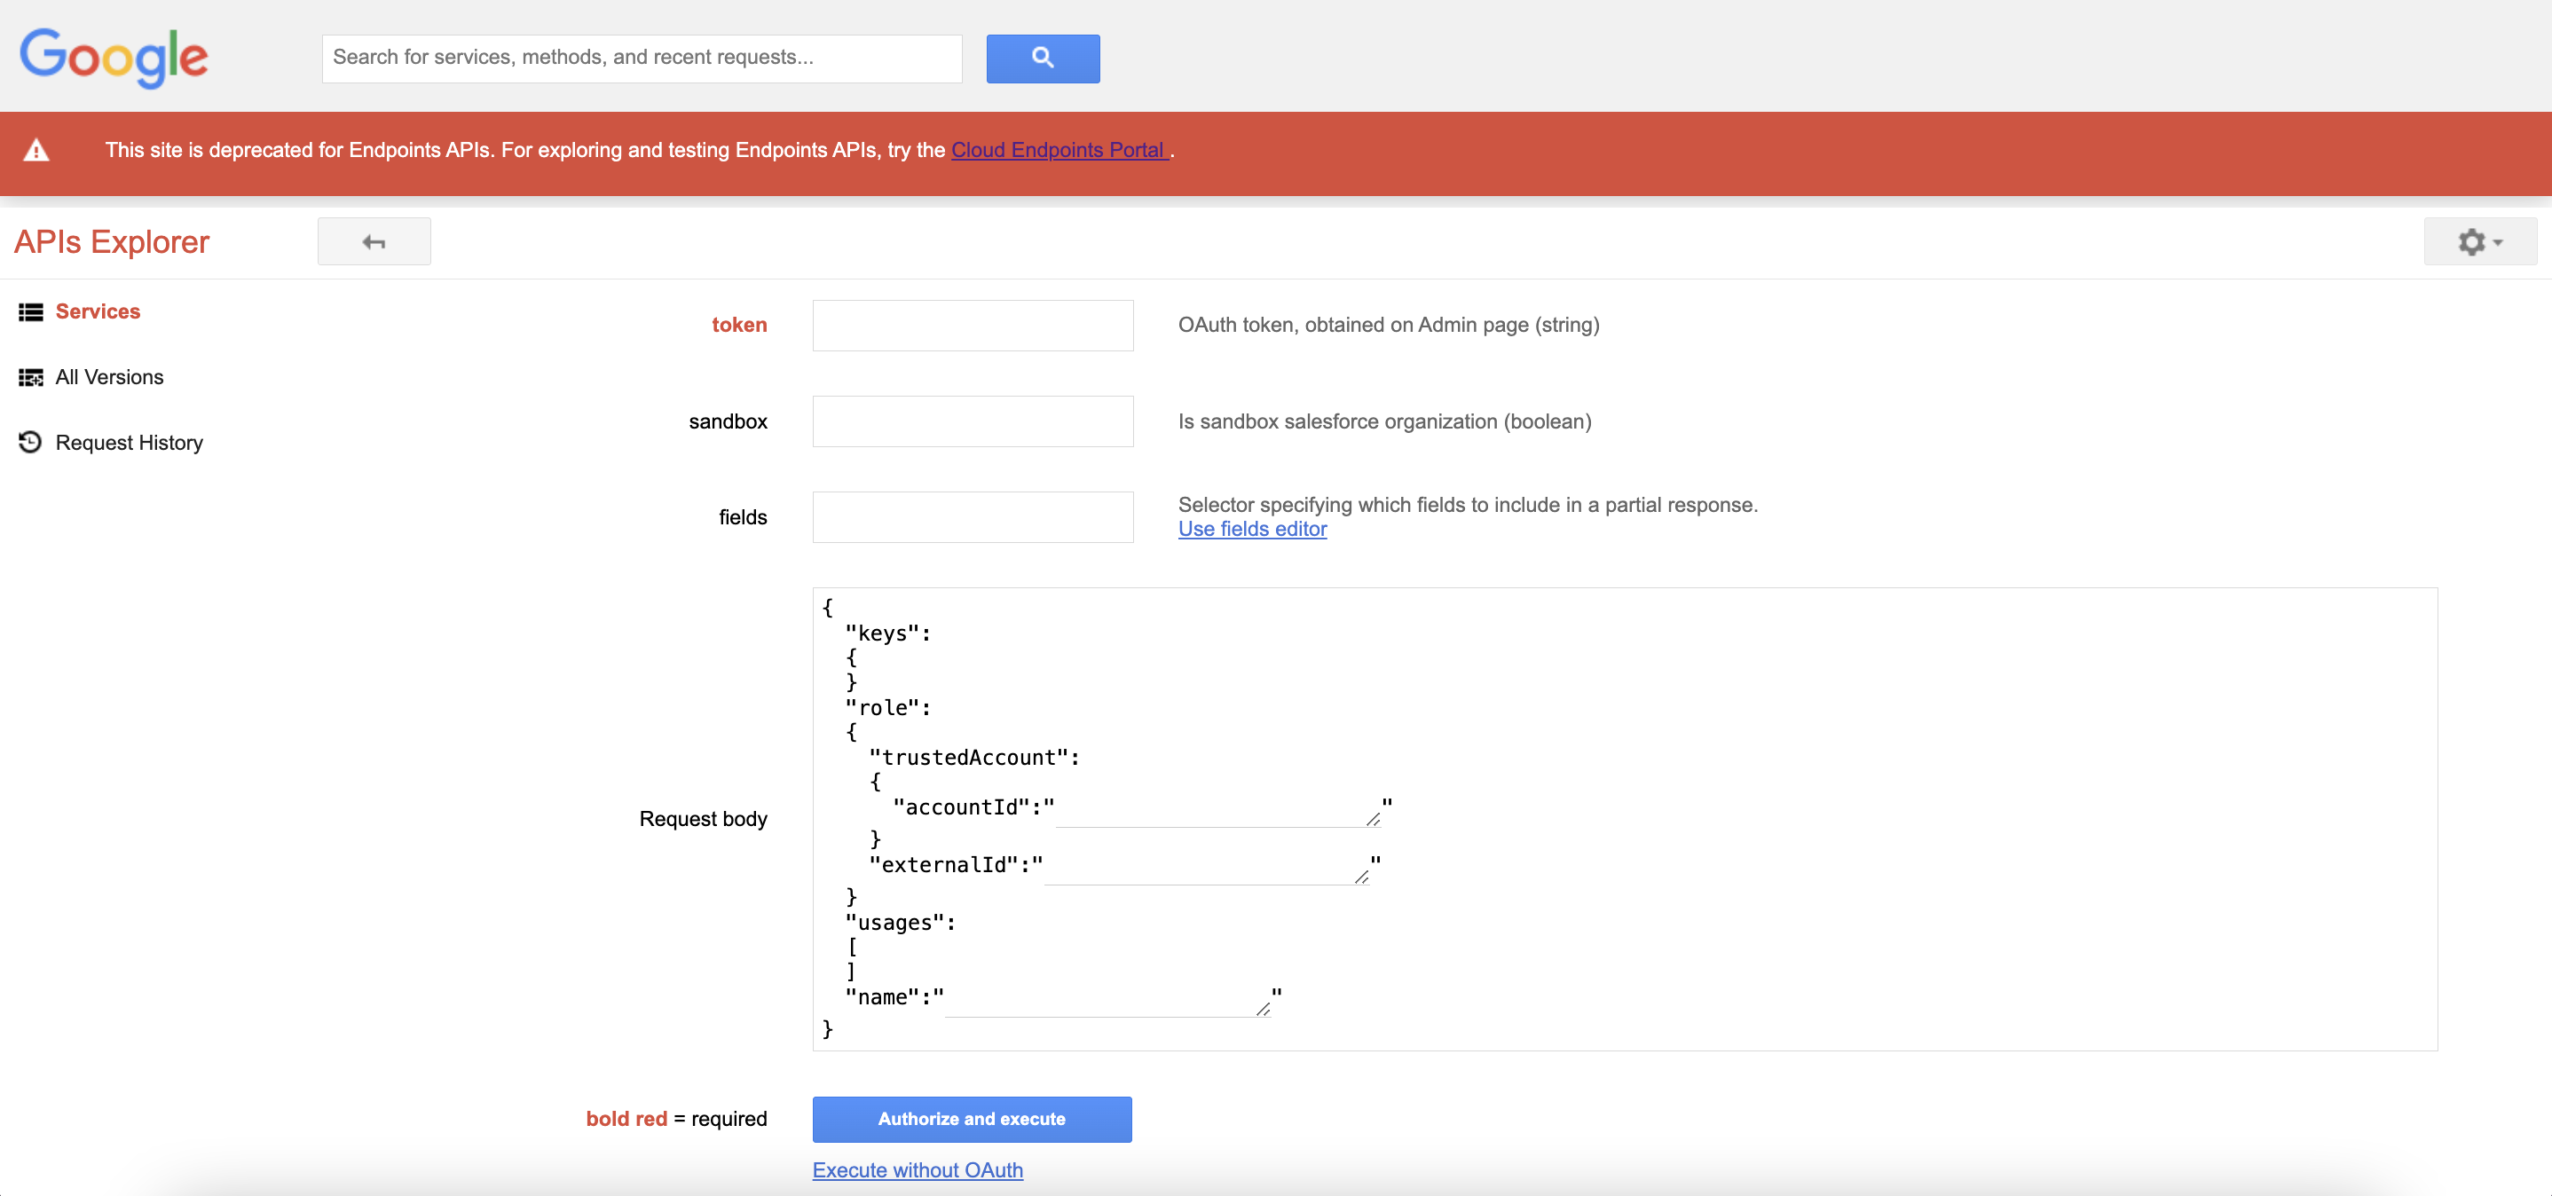Click the Google logo
2552x1196 pixels.
113,58
